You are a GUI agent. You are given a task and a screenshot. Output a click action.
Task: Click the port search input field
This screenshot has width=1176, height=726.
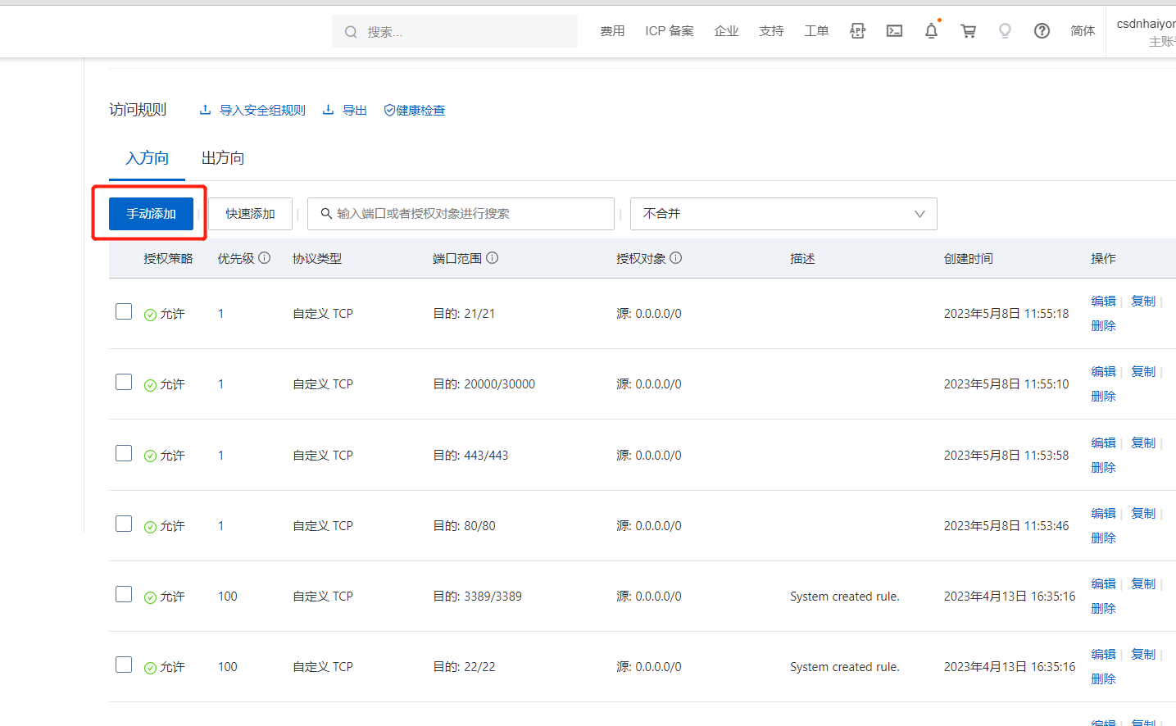(459, 214)
